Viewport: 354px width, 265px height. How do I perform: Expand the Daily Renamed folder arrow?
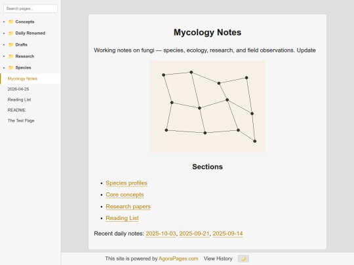pos(4,33)
